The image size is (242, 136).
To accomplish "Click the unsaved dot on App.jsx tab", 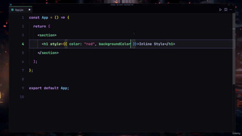I will [x=29, y=10].
